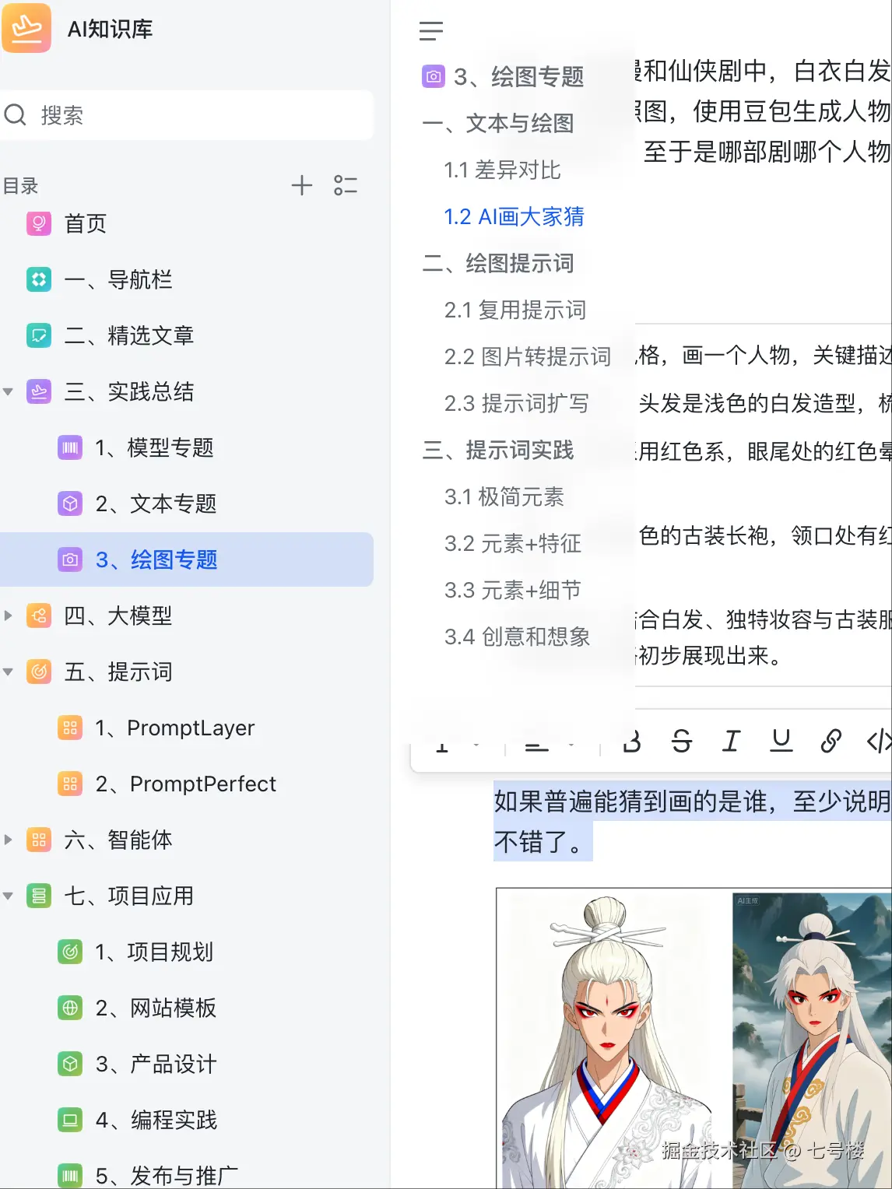Viewport: 892px width, 1189px height.
Task: Apply strikethrough formatting to the selected text
Action: [681, 741]
